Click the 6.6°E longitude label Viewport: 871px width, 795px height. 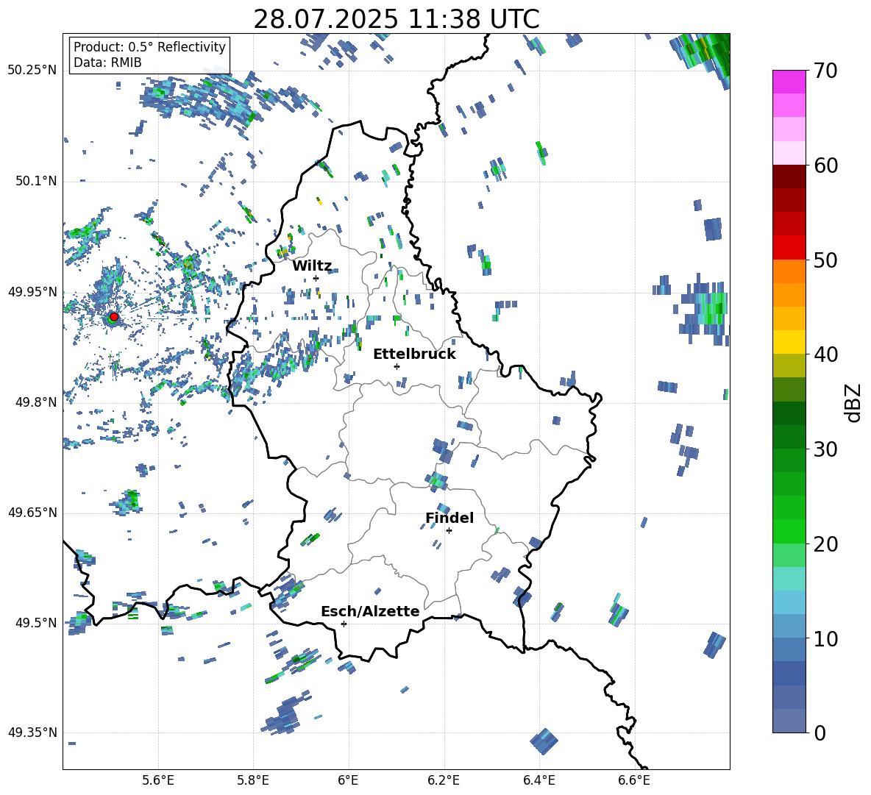[634, 780]
